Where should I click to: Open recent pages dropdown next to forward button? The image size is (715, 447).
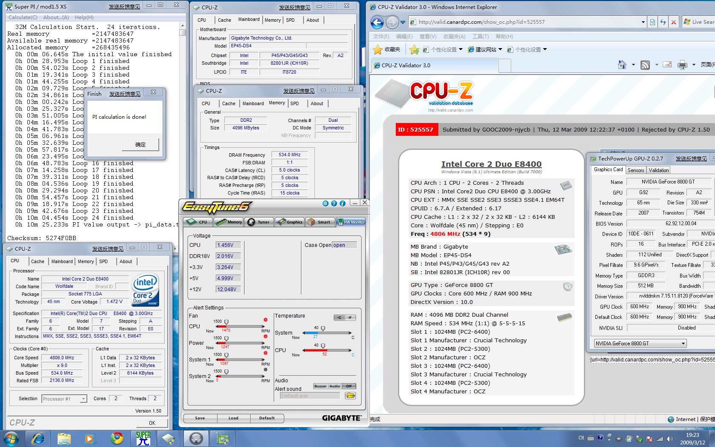click(403, 22)
